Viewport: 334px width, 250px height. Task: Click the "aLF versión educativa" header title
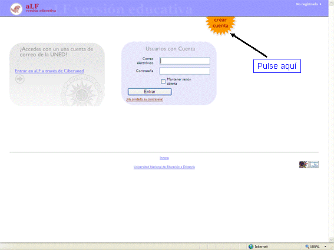click(x=41, y=8)
